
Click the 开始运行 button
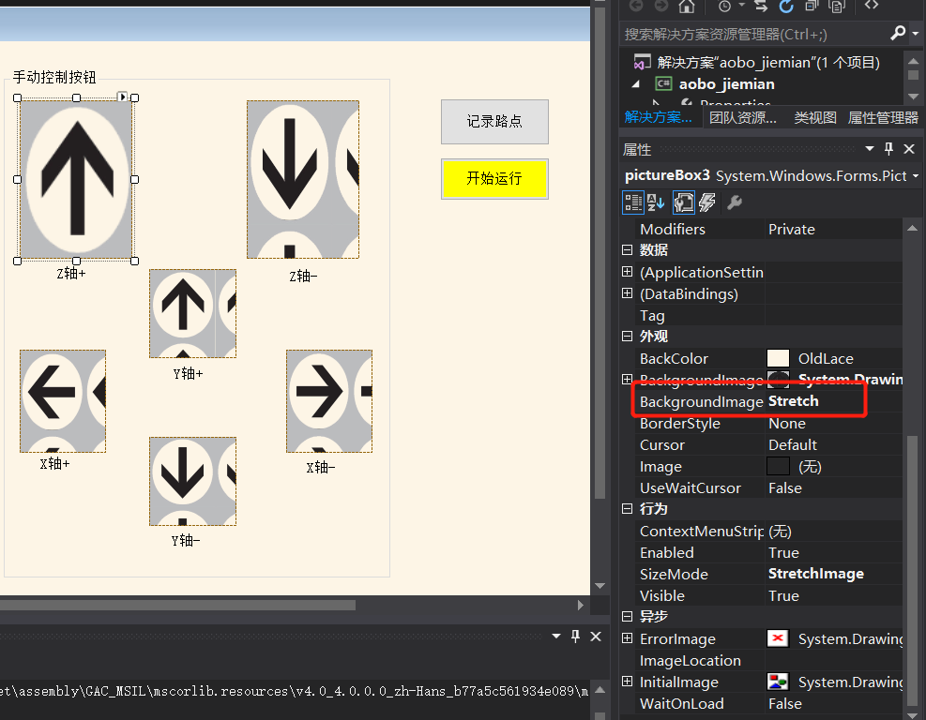494,179
